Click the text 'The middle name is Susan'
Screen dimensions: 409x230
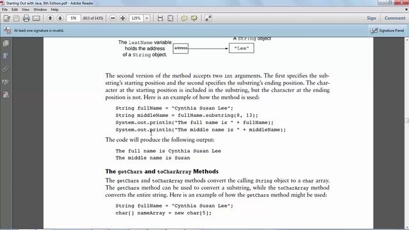(x=153, y=158)
